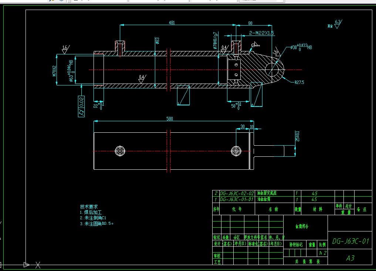The height and width of the screenshot is (271, 376).
Task: Select the 0.02 flatness tolerance value
Action: pos(81,102)
